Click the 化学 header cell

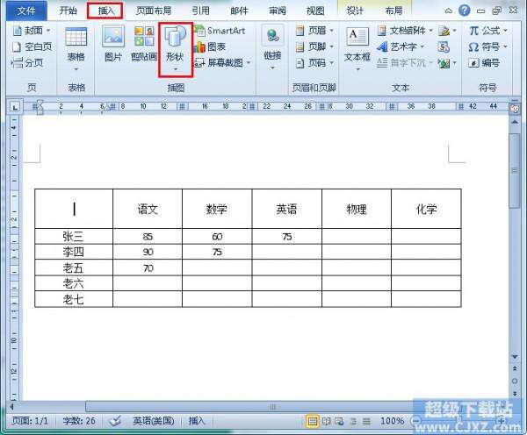[426, 209]
